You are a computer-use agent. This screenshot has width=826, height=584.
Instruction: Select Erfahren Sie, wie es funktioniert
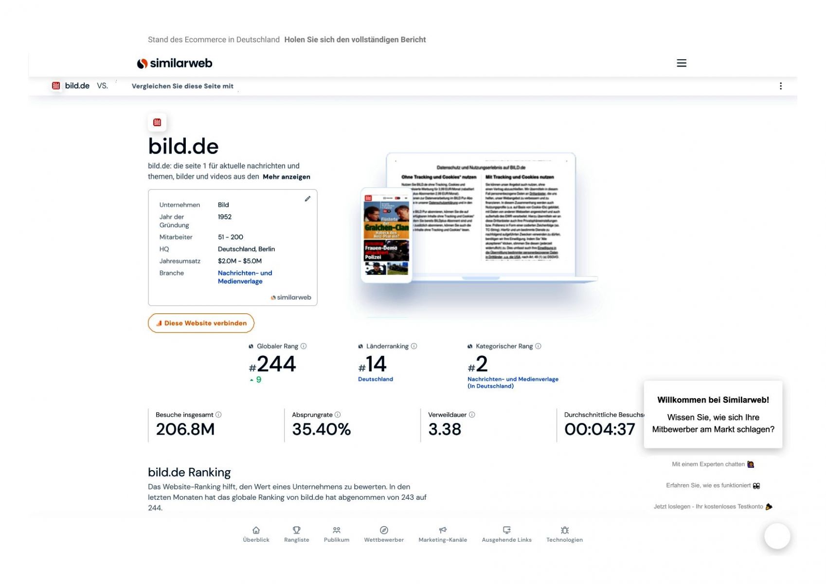713,485
